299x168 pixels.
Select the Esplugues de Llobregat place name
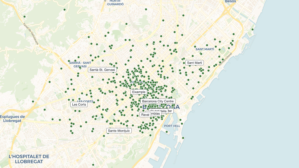coord(12,119)
